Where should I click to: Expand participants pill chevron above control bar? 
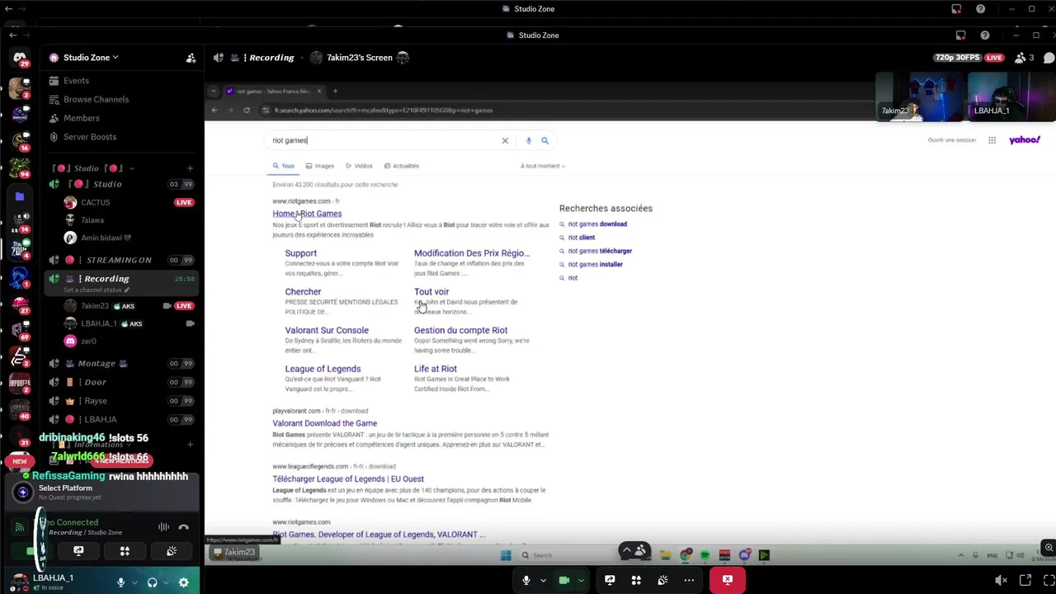(x=626, y=550)
